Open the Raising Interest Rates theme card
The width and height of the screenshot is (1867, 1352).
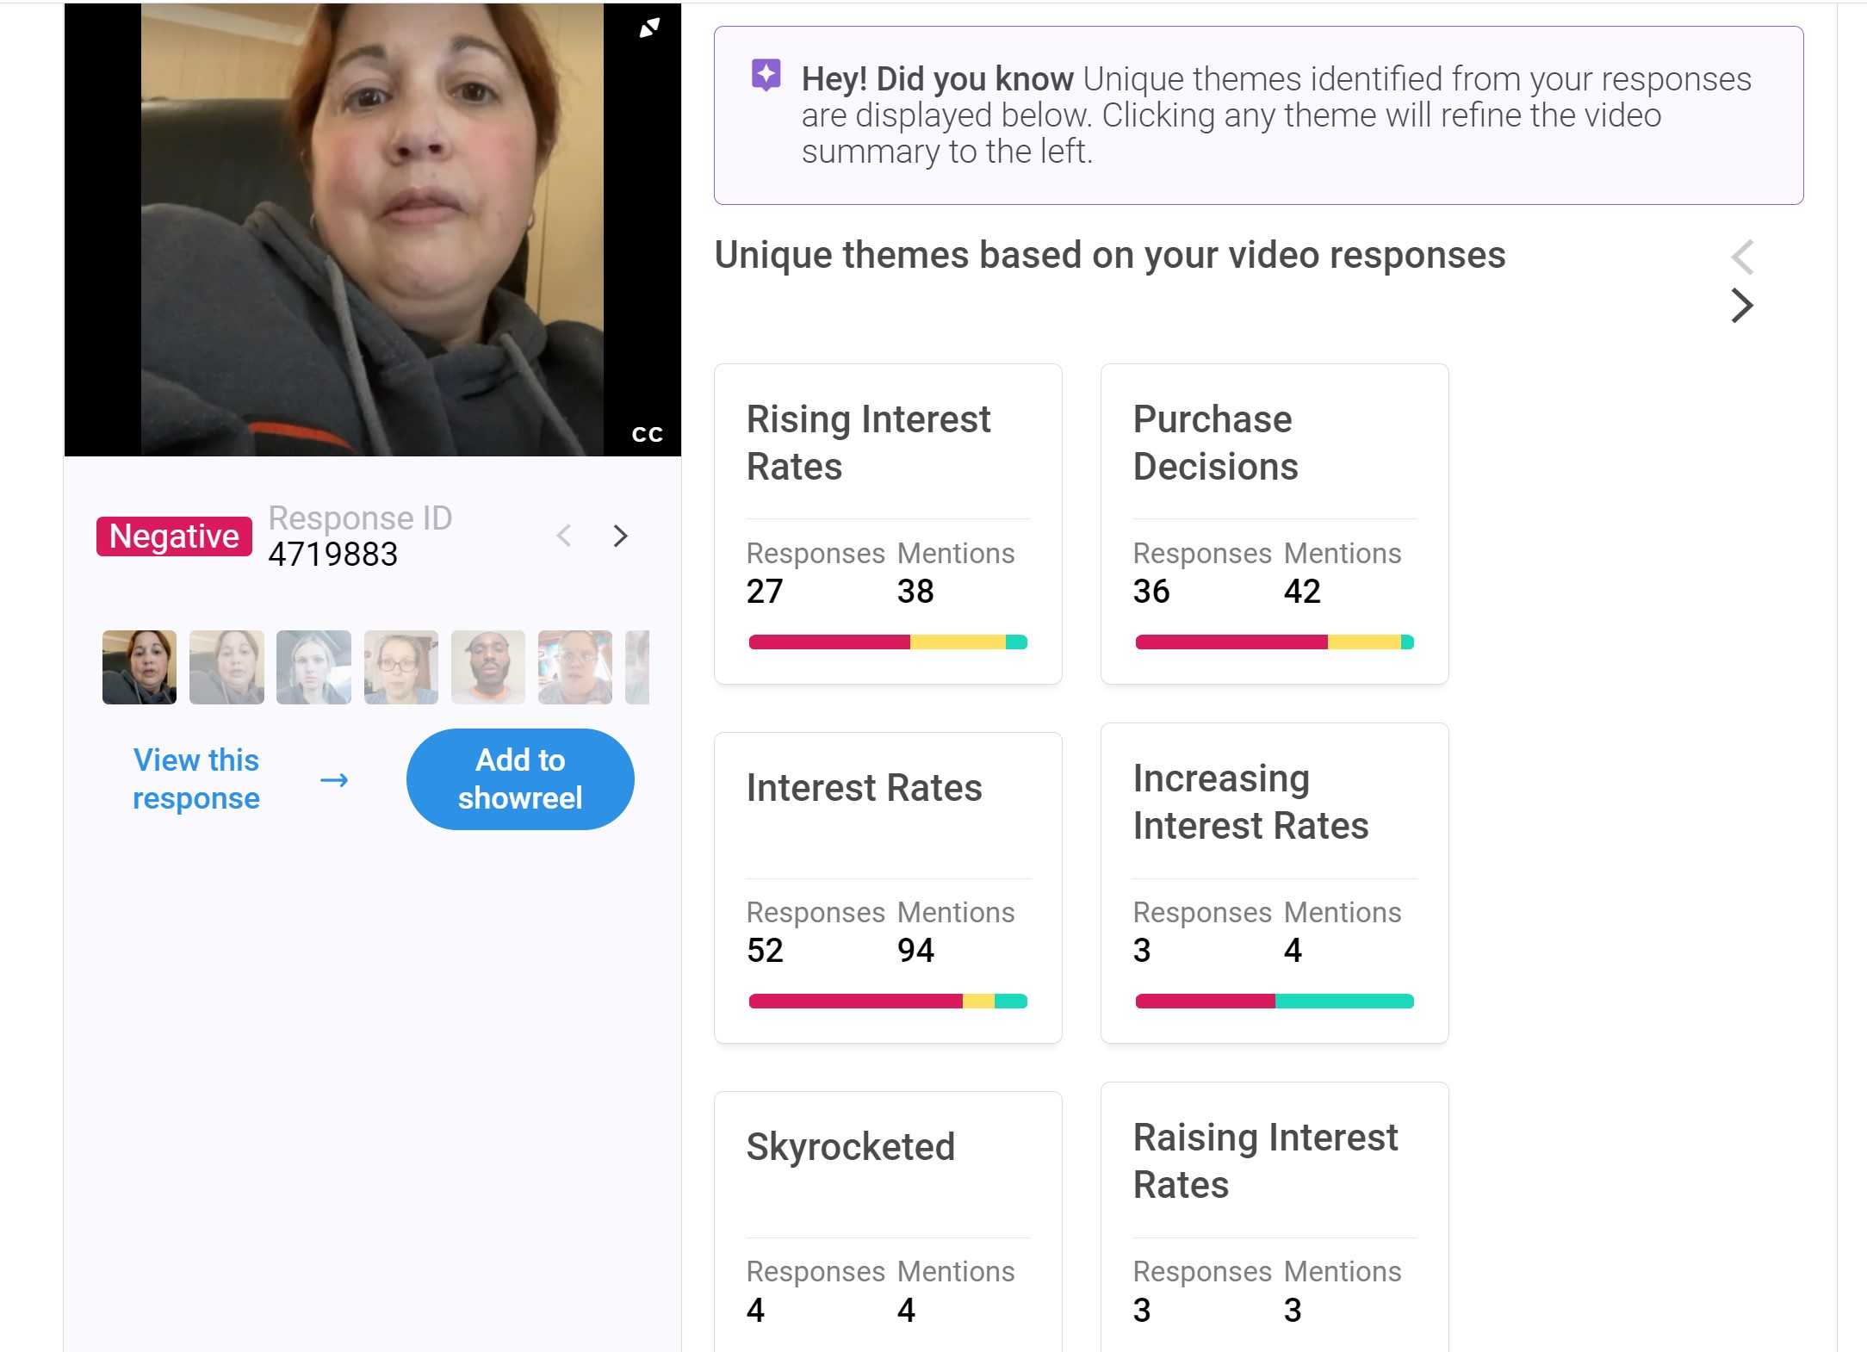coord(1275,1217)
